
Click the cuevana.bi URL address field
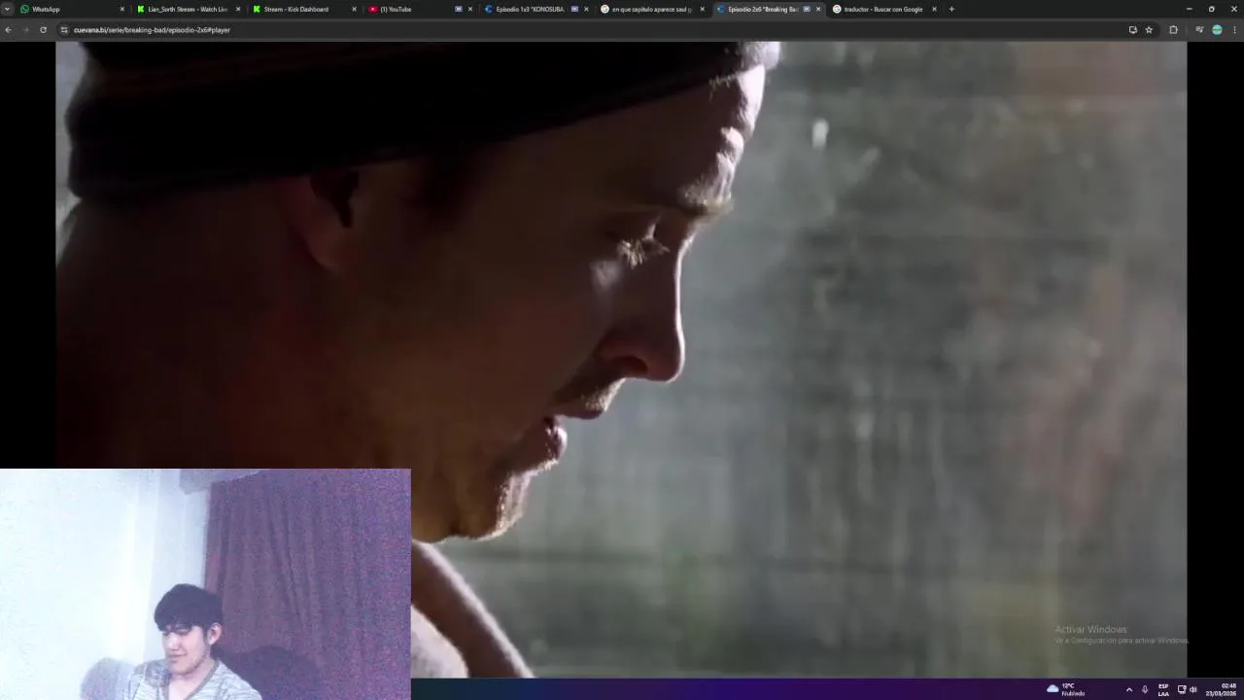(593, 30)
